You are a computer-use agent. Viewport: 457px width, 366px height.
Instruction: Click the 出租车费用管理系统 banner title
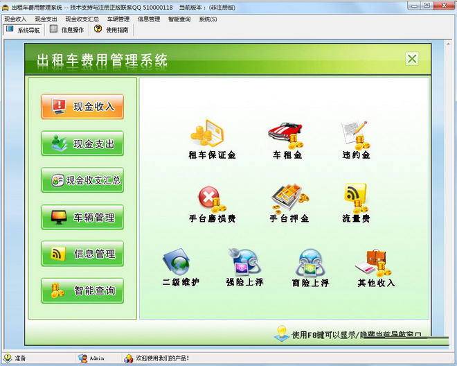coord(102,60)
